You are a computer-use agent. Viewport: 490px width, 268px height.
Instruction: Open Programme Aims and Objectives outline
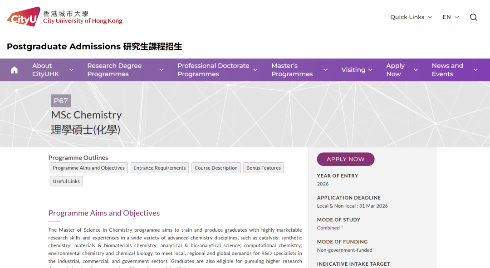coord(88,168)
